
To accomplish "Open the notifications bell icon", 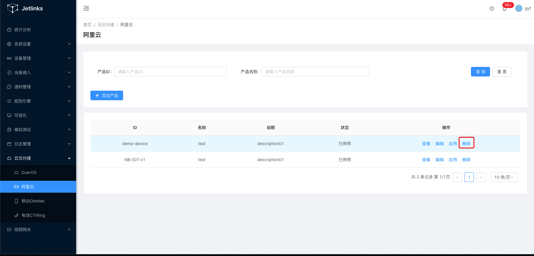I will (x=505, y=9).
